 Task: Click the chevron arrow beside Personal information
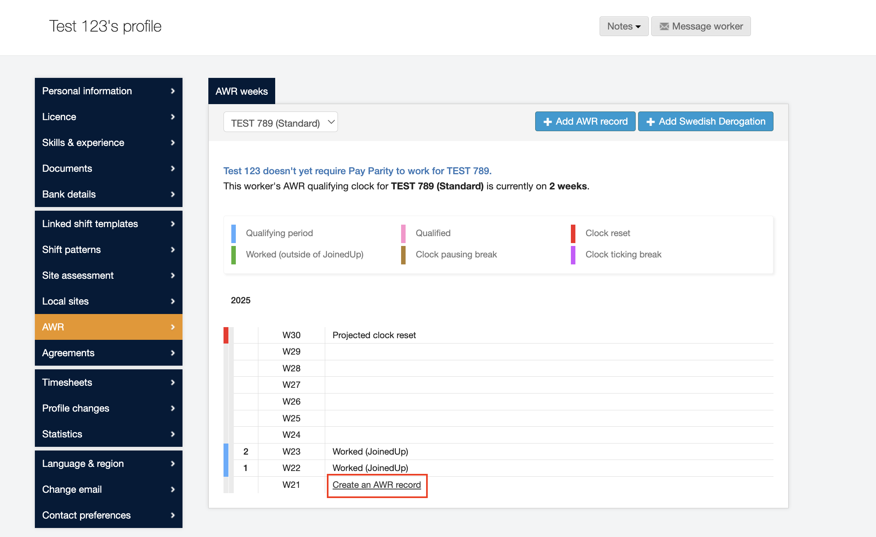pyautogui.click(x=173, y=91)
